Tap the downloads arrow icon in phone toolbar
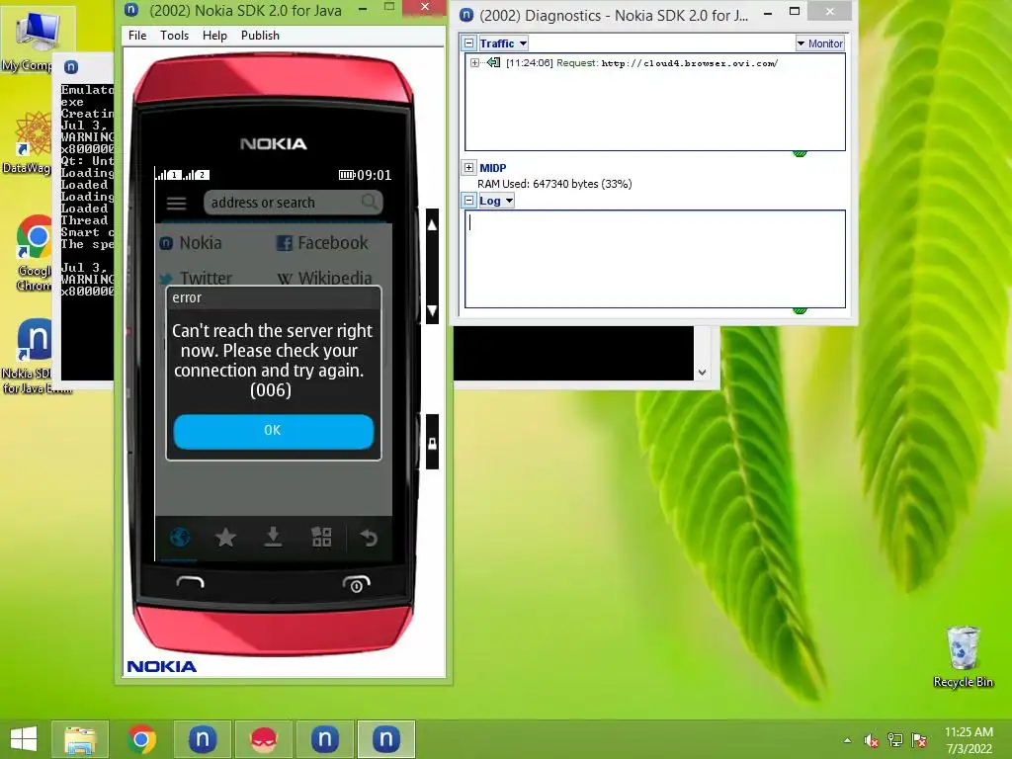1012x759 pixels. [273, 537]
